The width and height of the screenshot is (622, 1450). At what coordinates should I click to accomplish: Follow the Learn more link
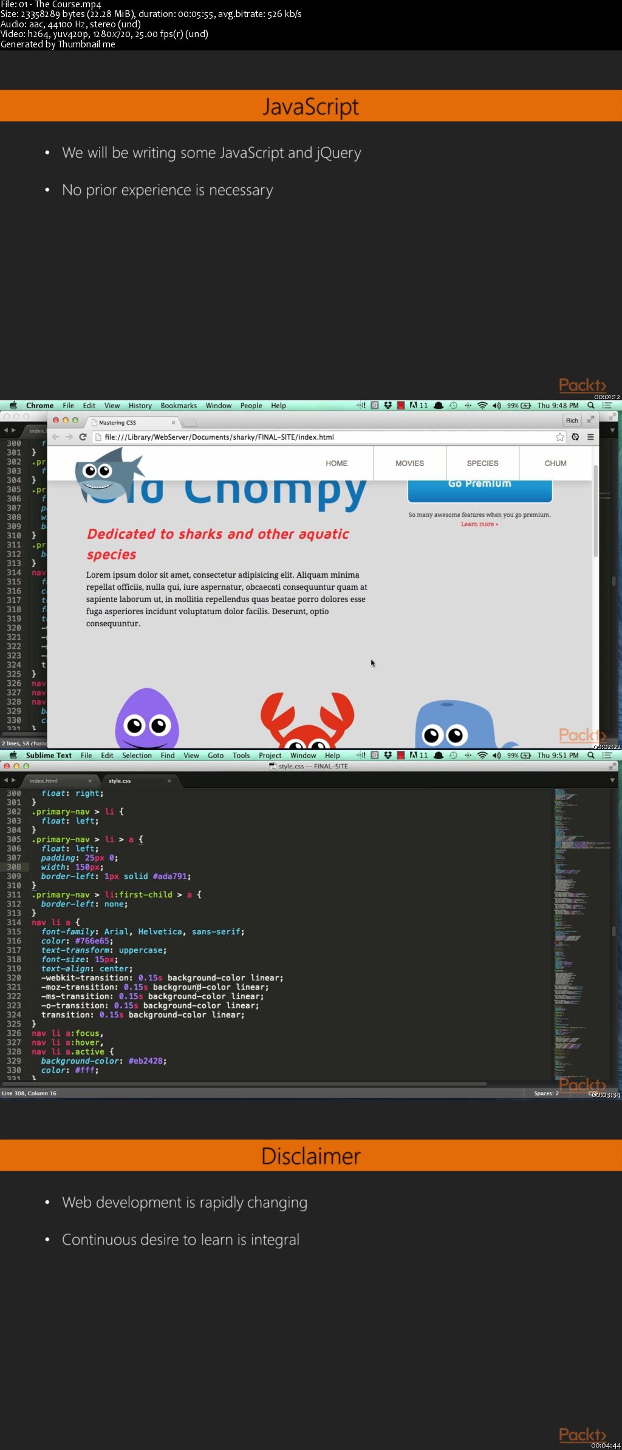tap(479, 524)
